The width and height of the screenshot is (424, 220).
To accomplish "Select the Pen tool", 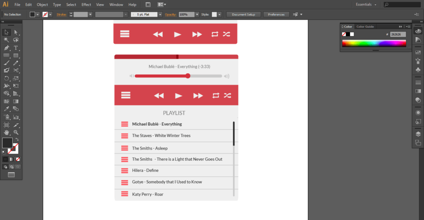I will pos(6,48).
